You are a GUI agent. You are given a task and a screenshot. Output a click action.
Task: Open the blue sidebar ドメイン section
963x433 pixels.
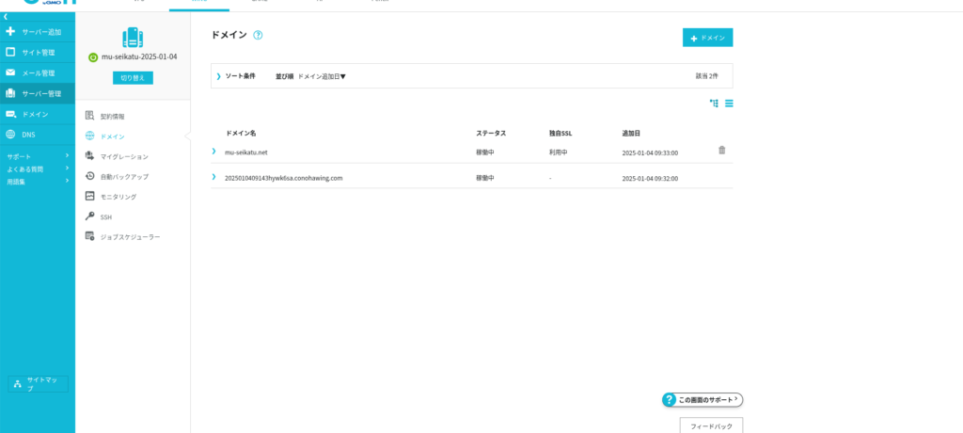coord(38,115)
